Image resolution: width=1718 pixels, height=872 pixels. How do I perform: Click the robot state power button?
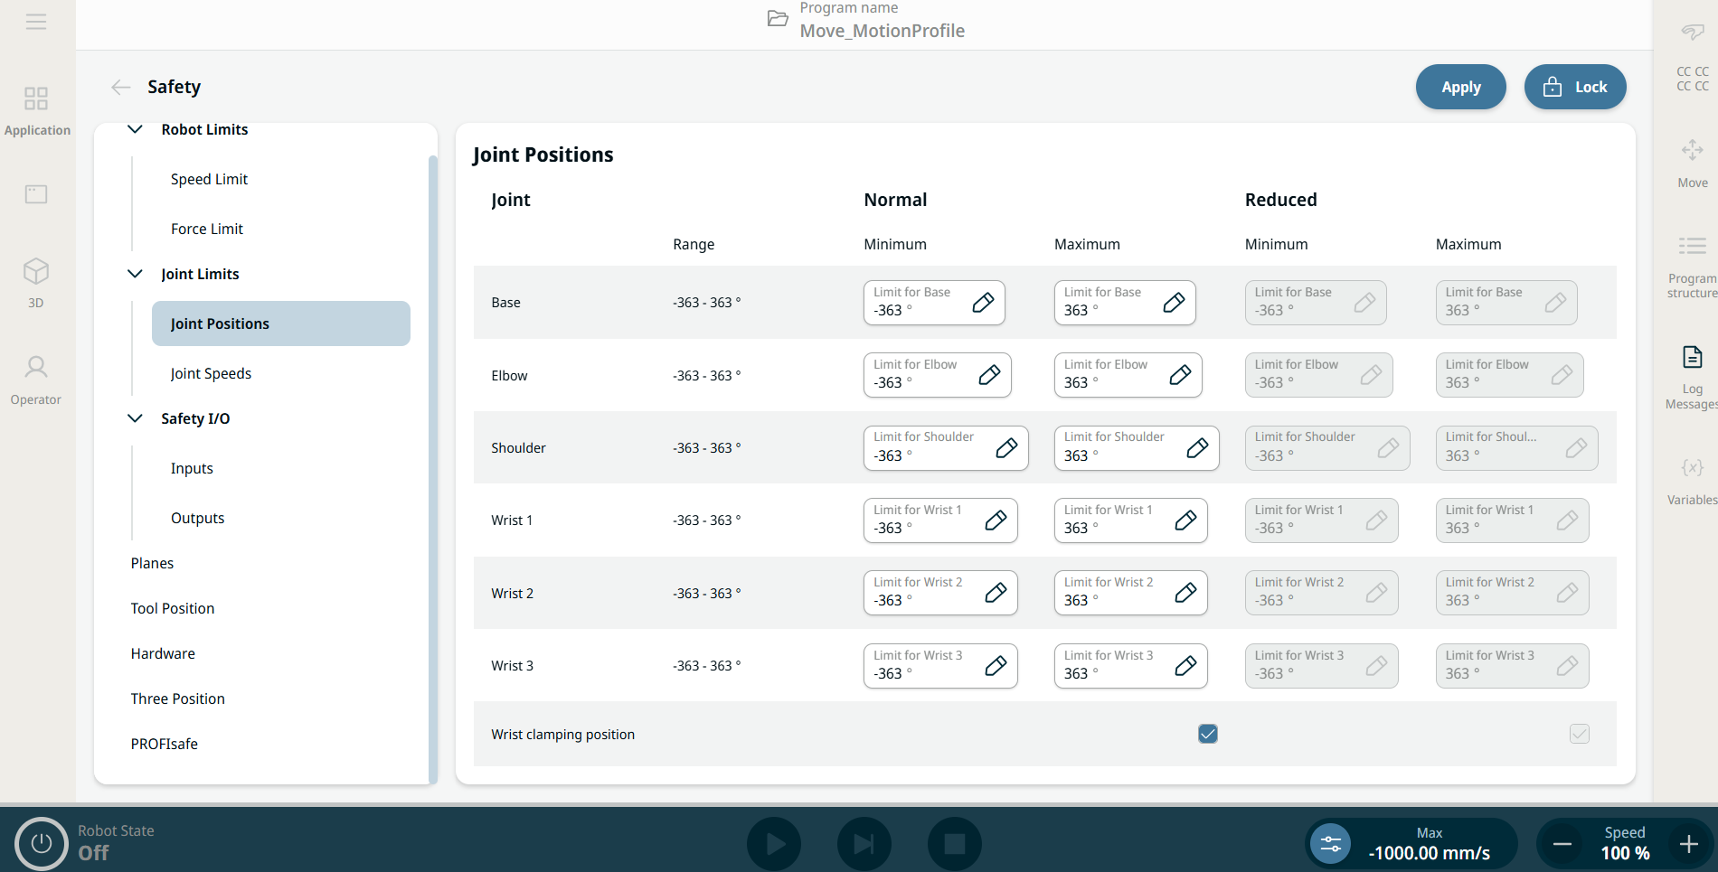click(x=42, y=843)
